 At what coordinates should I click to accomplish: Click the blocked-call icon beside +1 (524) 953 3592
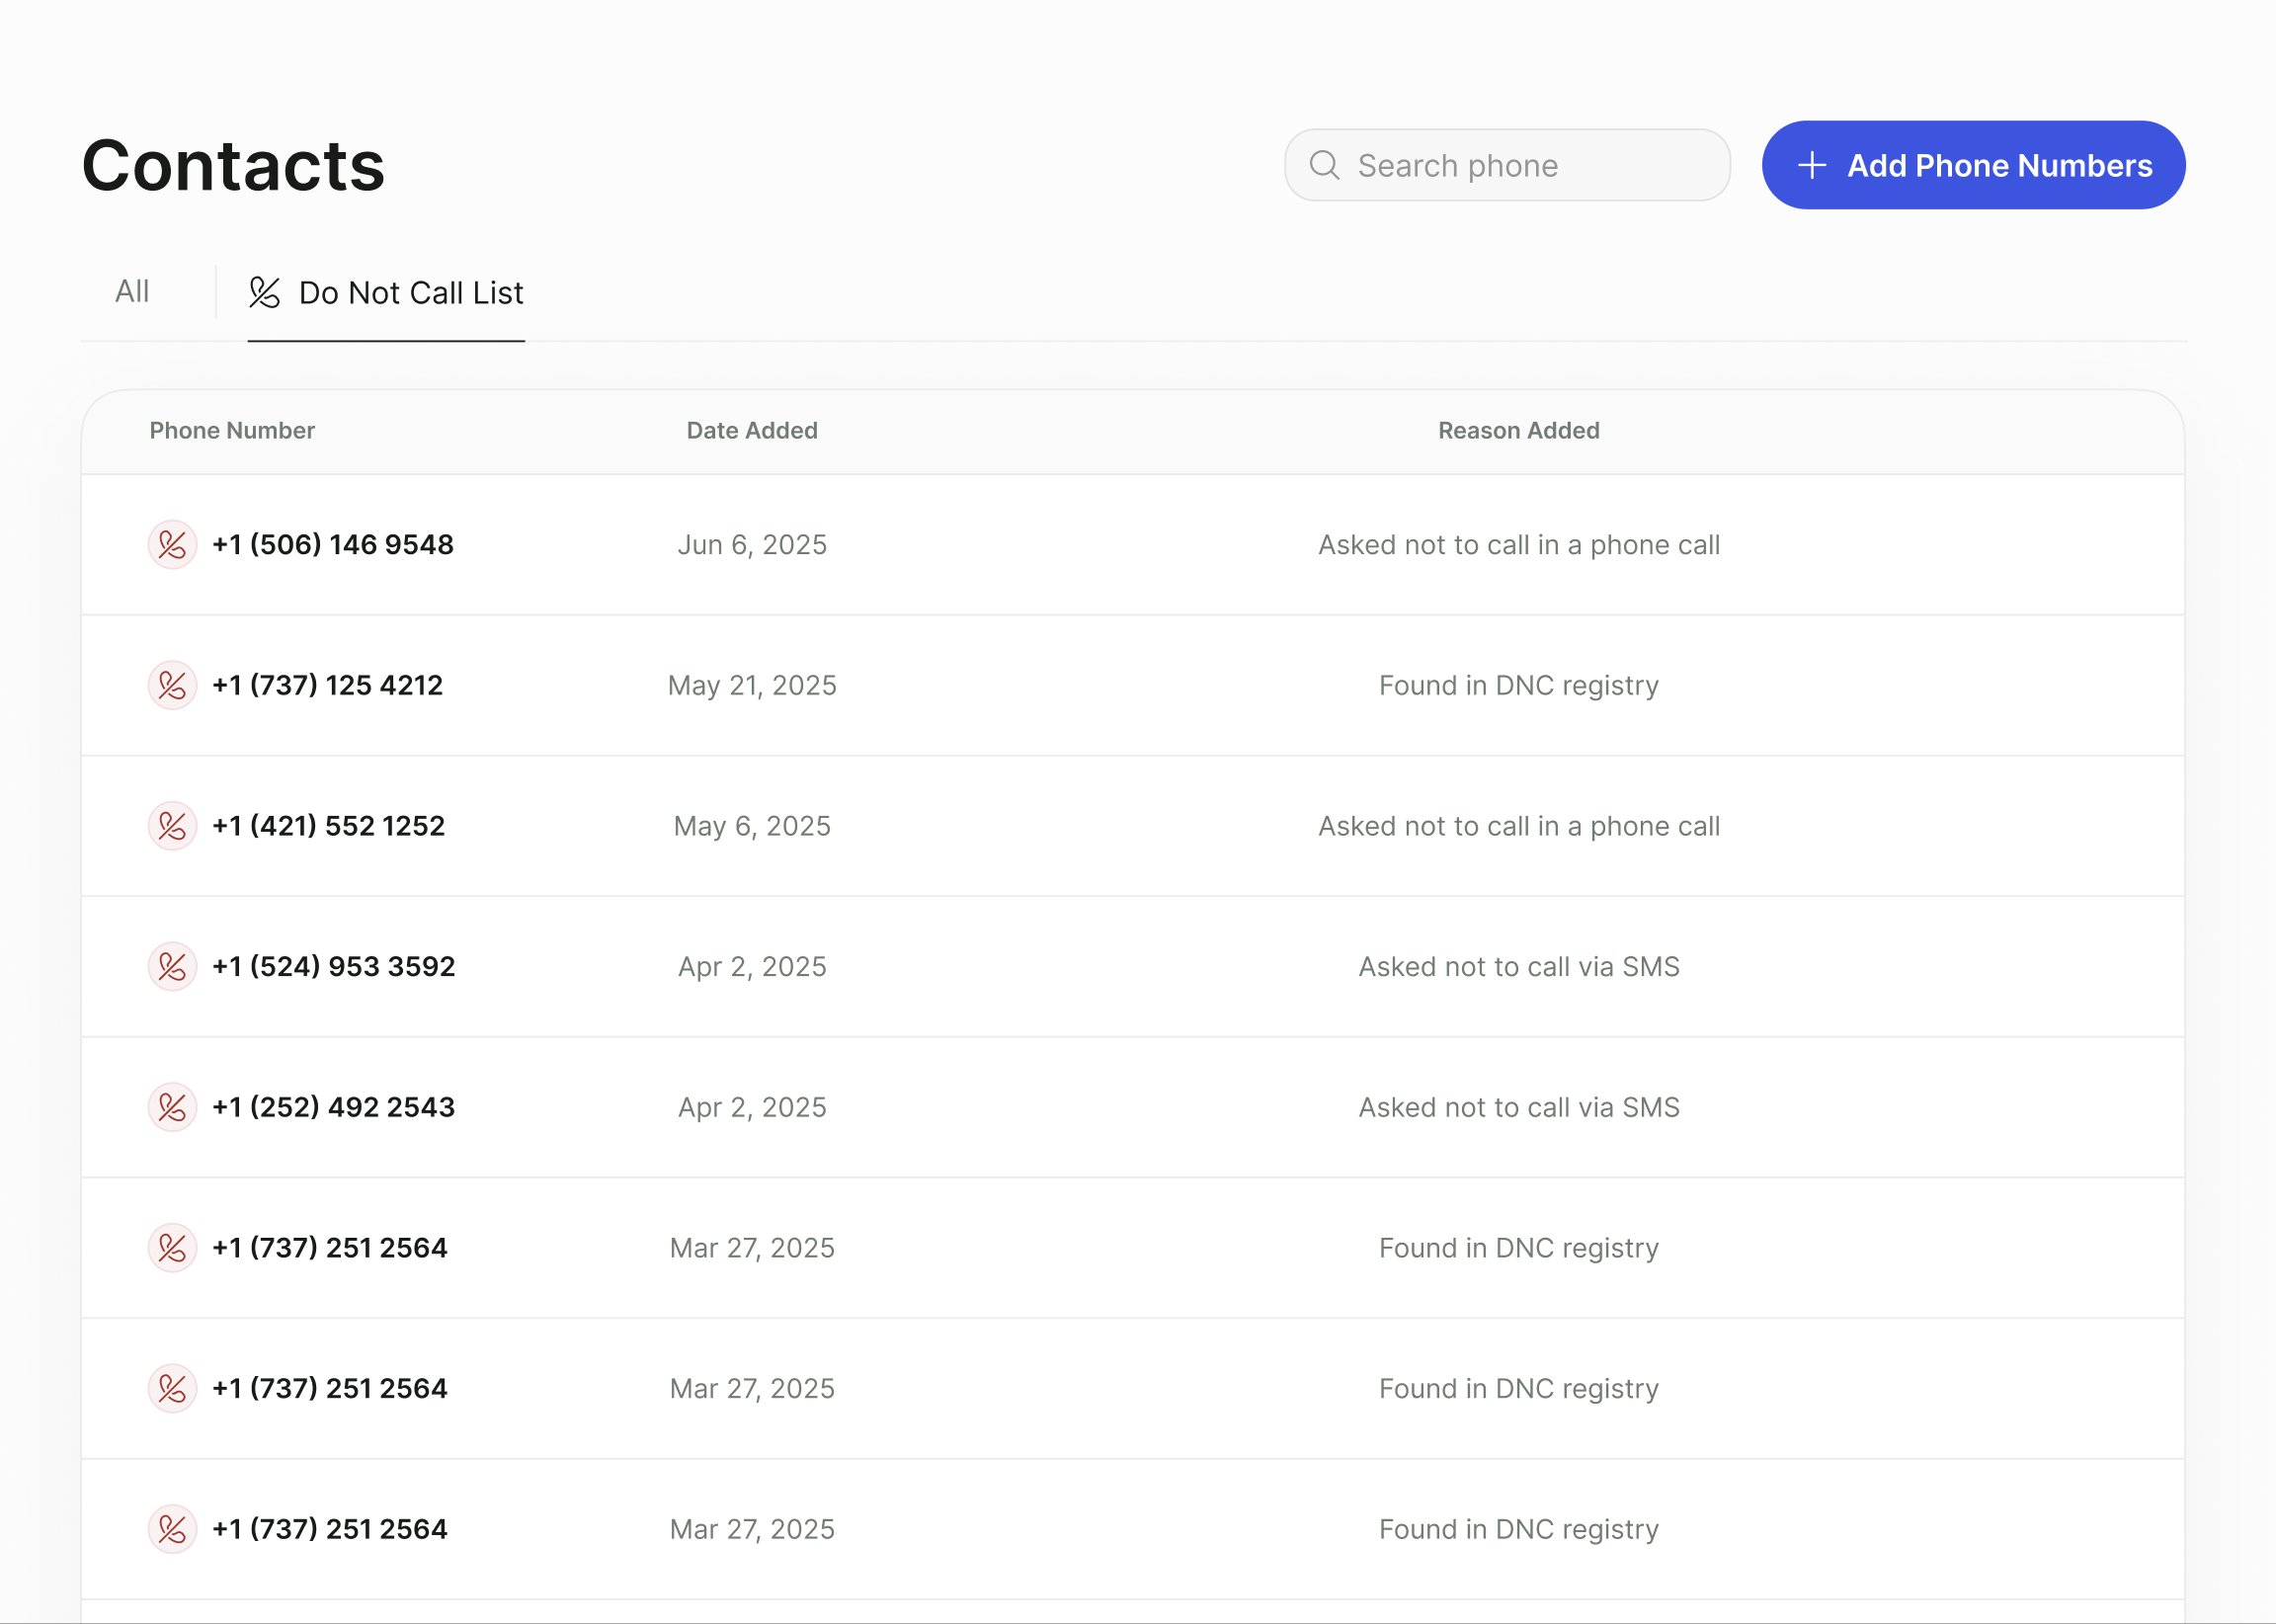[x=172, y=967]
